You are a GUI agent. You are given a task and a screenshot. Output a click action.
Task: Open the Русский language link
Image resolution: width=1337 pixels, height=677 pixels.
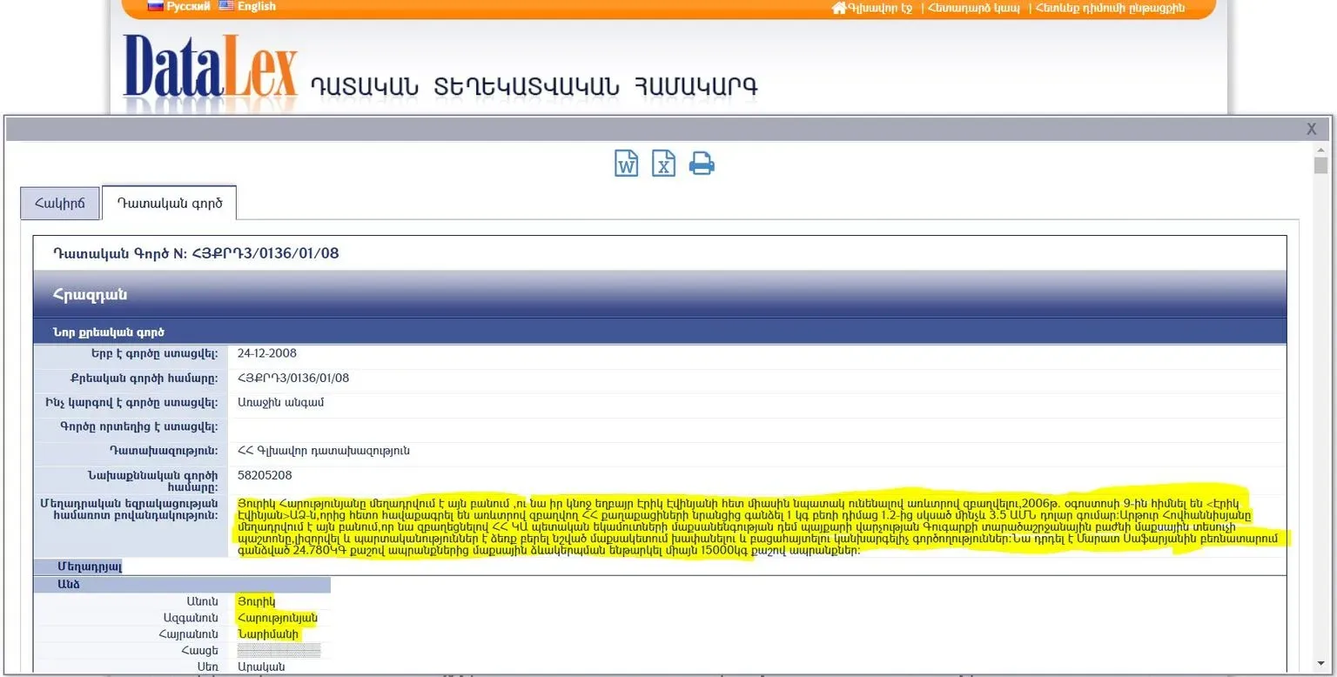tap(189, 6)
